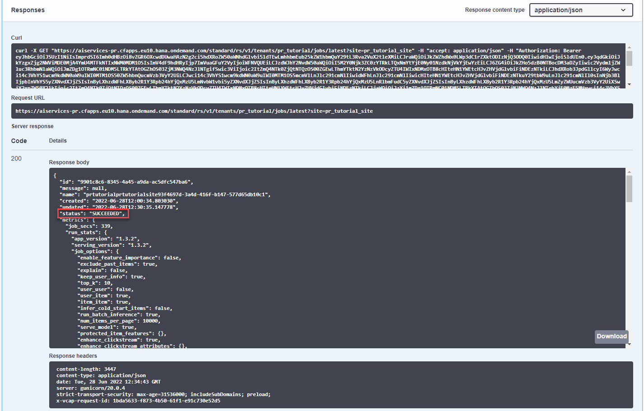Click the curl scrollbar up arrow
Screen dimensions: 644x411
(629, 47)
